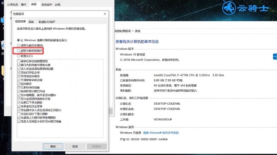Enable 在鼠标指针下显示阴影 checkbox
Viewport: 277px width, 155px height.
(19, 114)
